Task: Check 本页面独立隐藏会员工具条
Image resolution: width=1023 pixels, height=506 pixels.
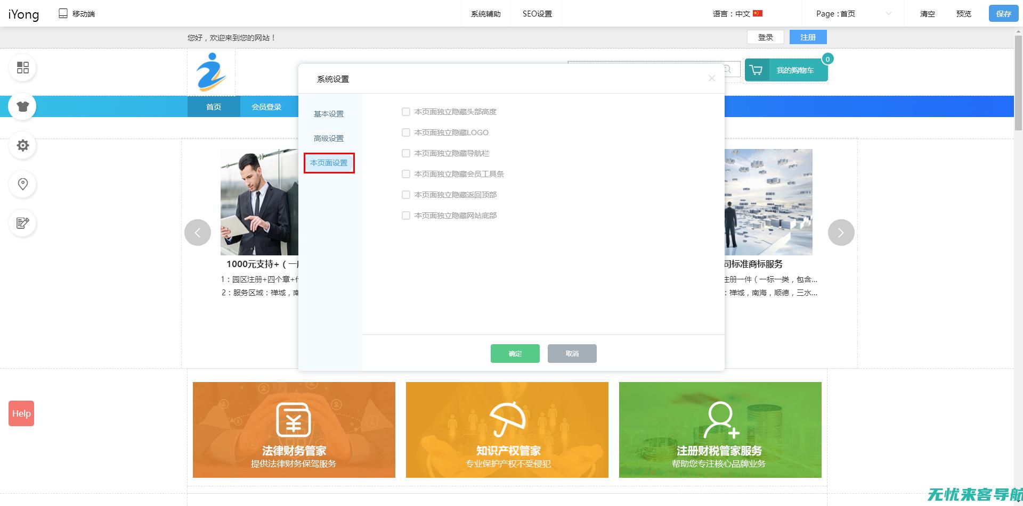Action: pos(406,174)
